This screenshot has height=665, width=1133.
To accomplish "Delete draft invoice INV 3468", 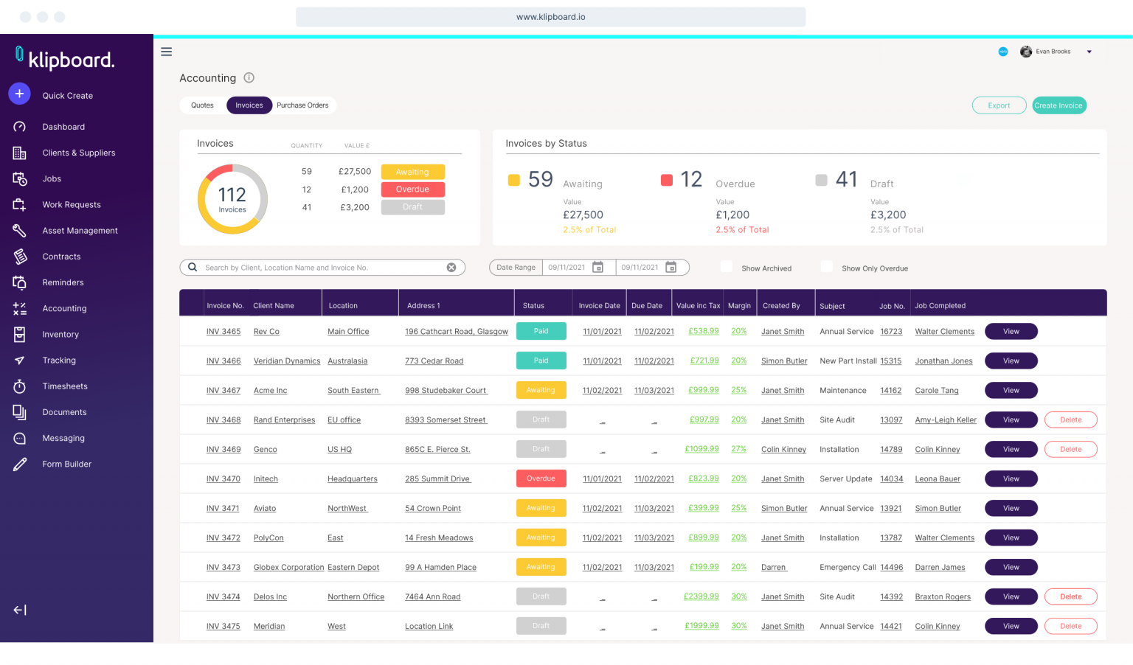I will coord(1071,420).
